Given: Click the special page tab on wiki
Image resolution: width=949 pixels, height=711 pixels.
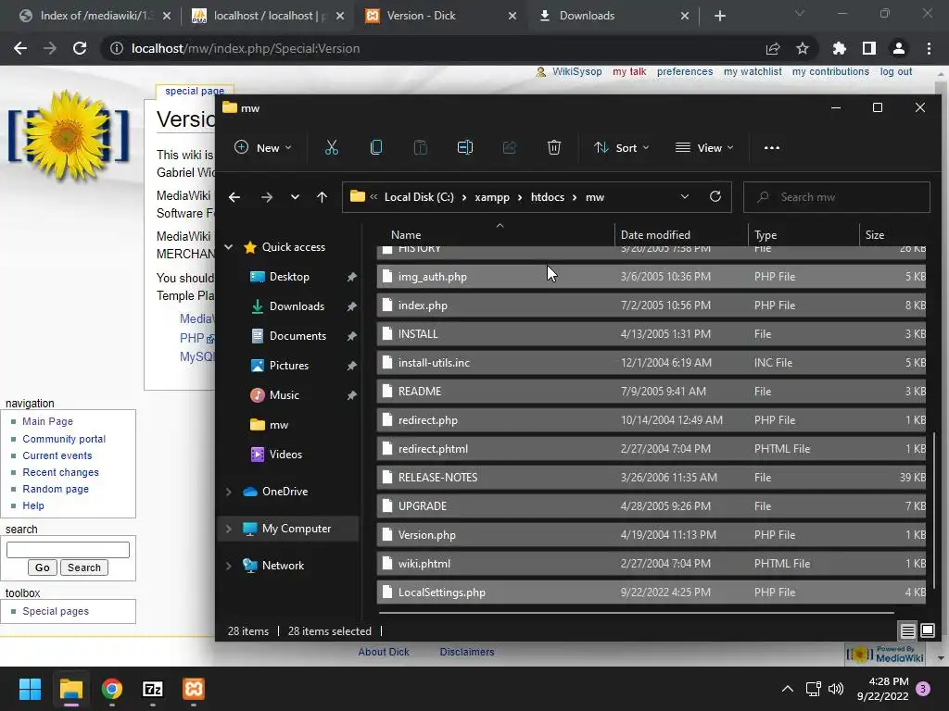Looking at the screenshot, I should pos(195,91).
